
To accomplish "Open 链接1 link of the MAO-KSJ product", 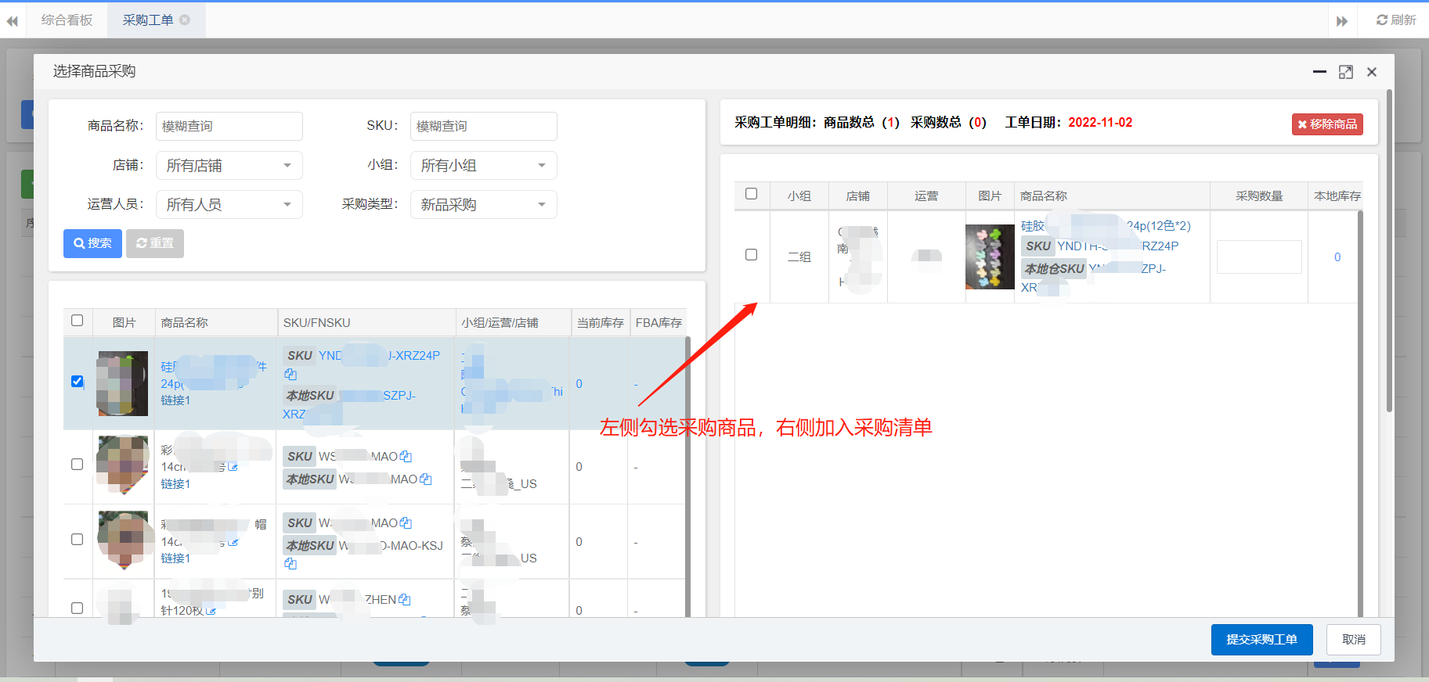I will coord(175,558).
